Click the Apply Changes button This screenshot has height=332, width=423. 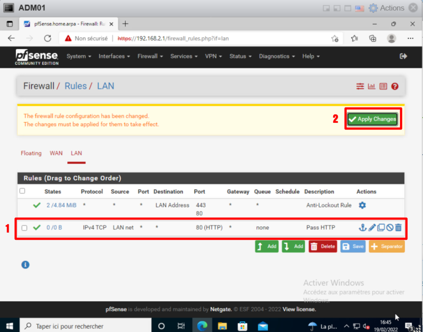pyautogui.click(x=372, y=119)
